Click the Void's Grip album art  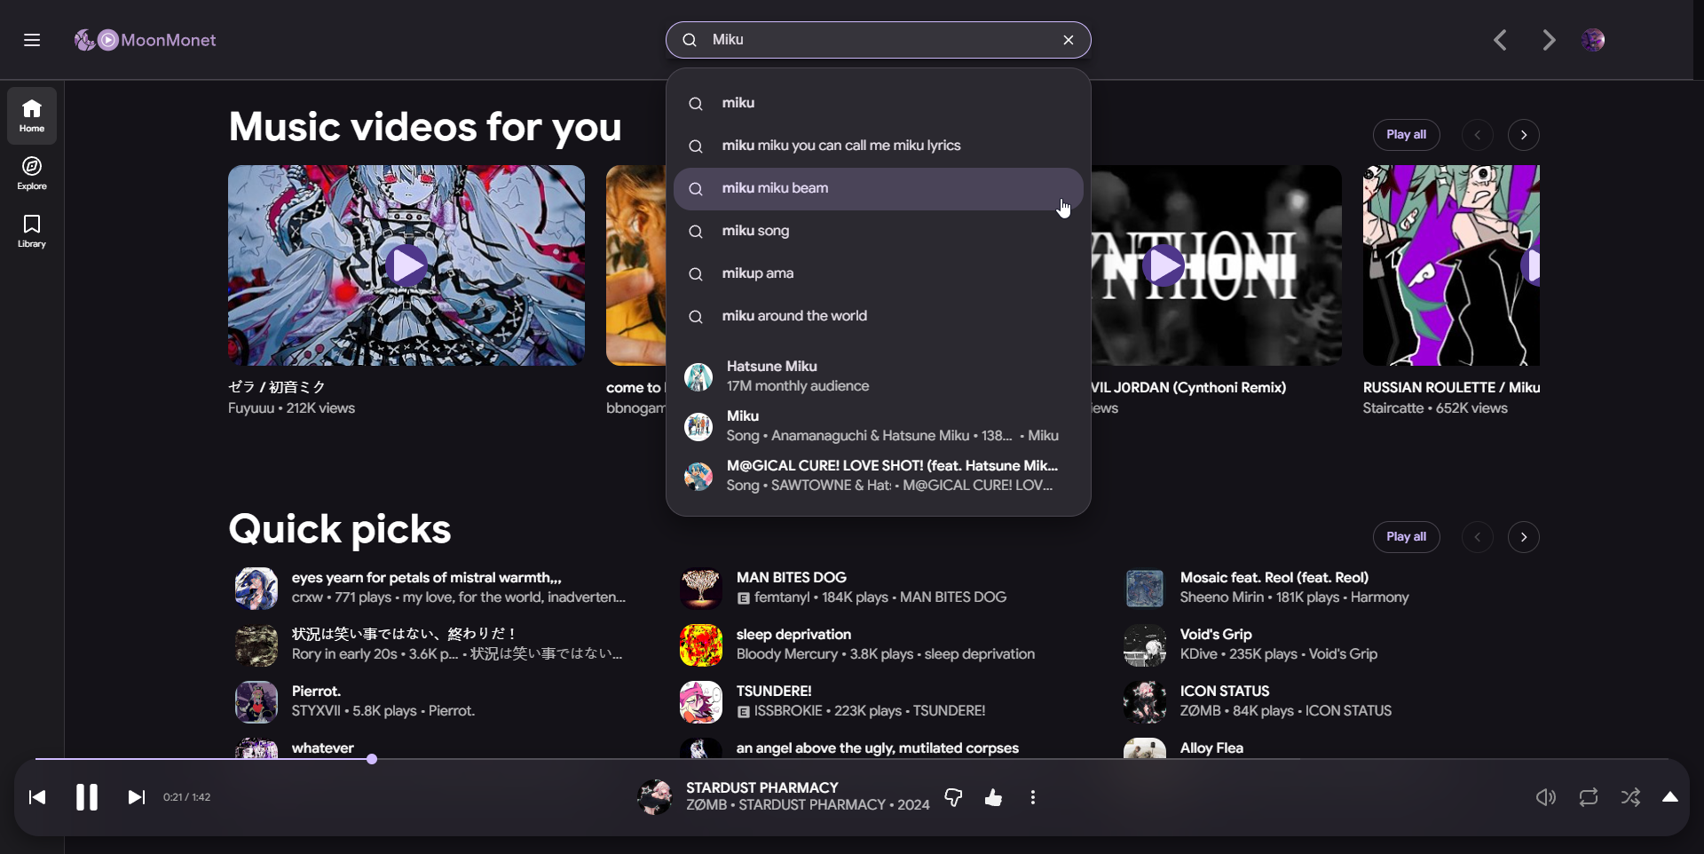1145,645
